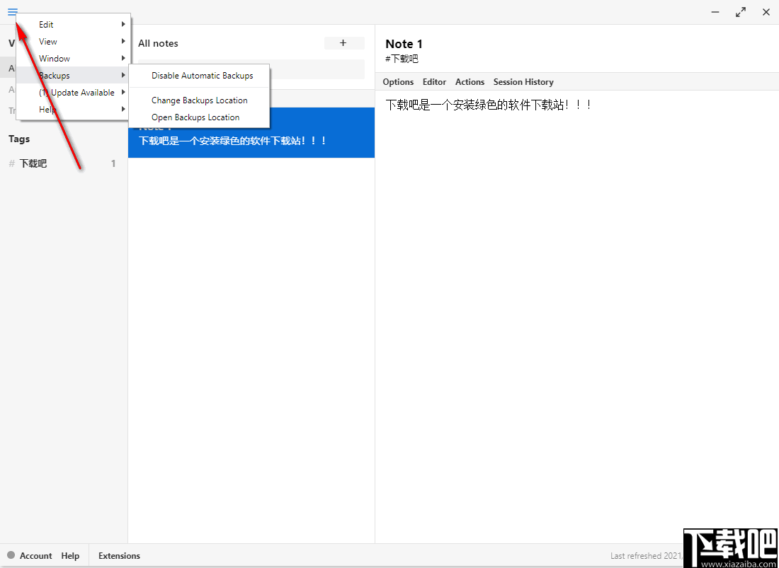Open the Actions tab
The width and height of the screenshot is (779, 568).
click(x=470, y=82)
